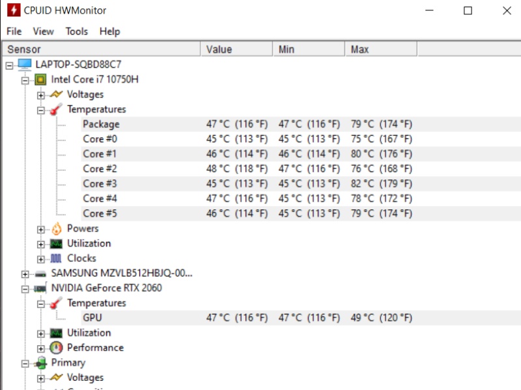Click the Primary Voltages lightning icon
This screenshot has width=521, height=390.
pyautogui.click(x=56, y=378)
